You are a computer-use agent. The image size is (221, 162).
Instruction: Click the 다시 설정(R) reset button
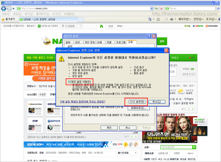[137, 102]
